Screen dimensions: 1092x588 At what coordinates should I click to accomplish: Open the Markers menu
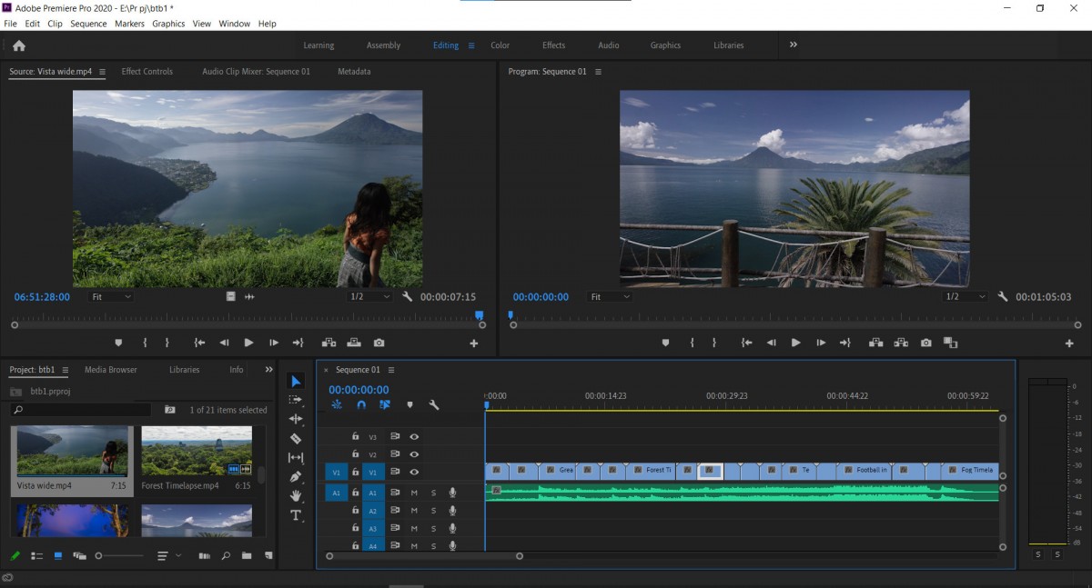point(130,24)
